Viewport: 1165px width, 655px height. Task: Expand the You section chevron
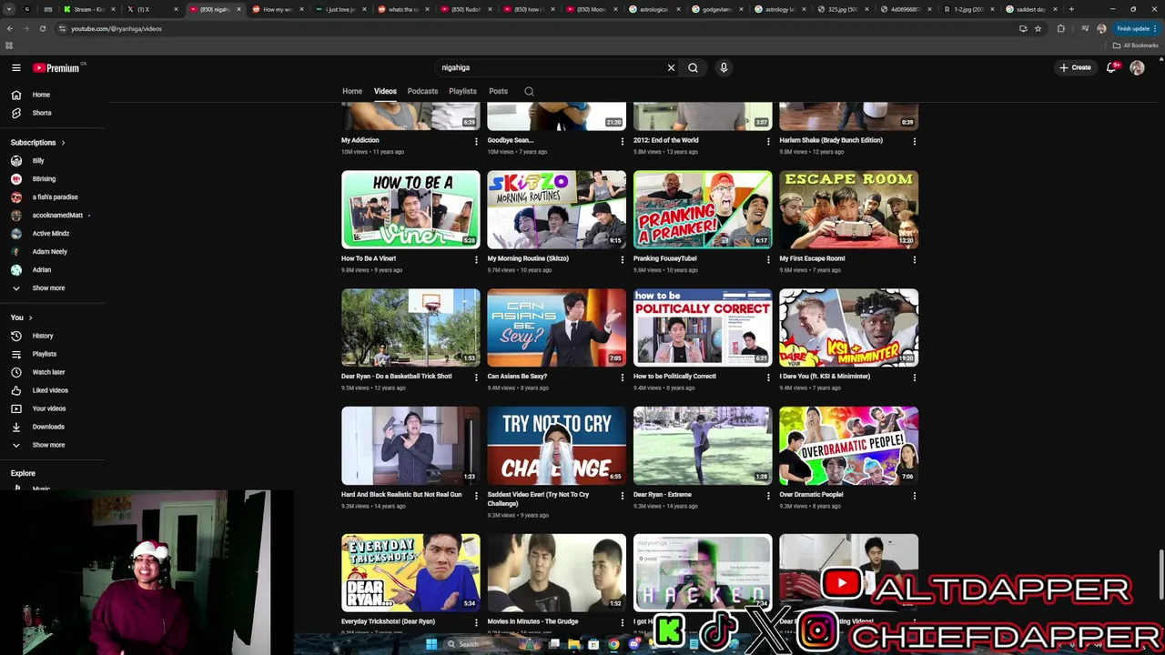(30, 317)
